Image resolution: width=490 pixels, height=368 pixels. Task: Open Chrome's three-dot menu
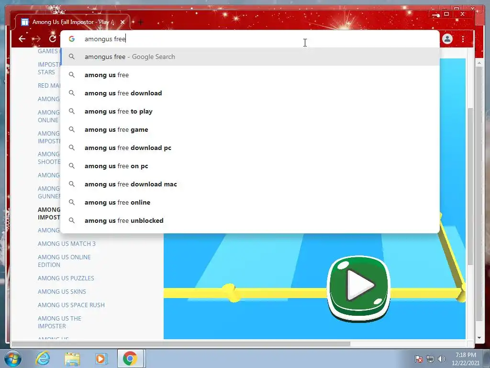click(x=463, y=39)
